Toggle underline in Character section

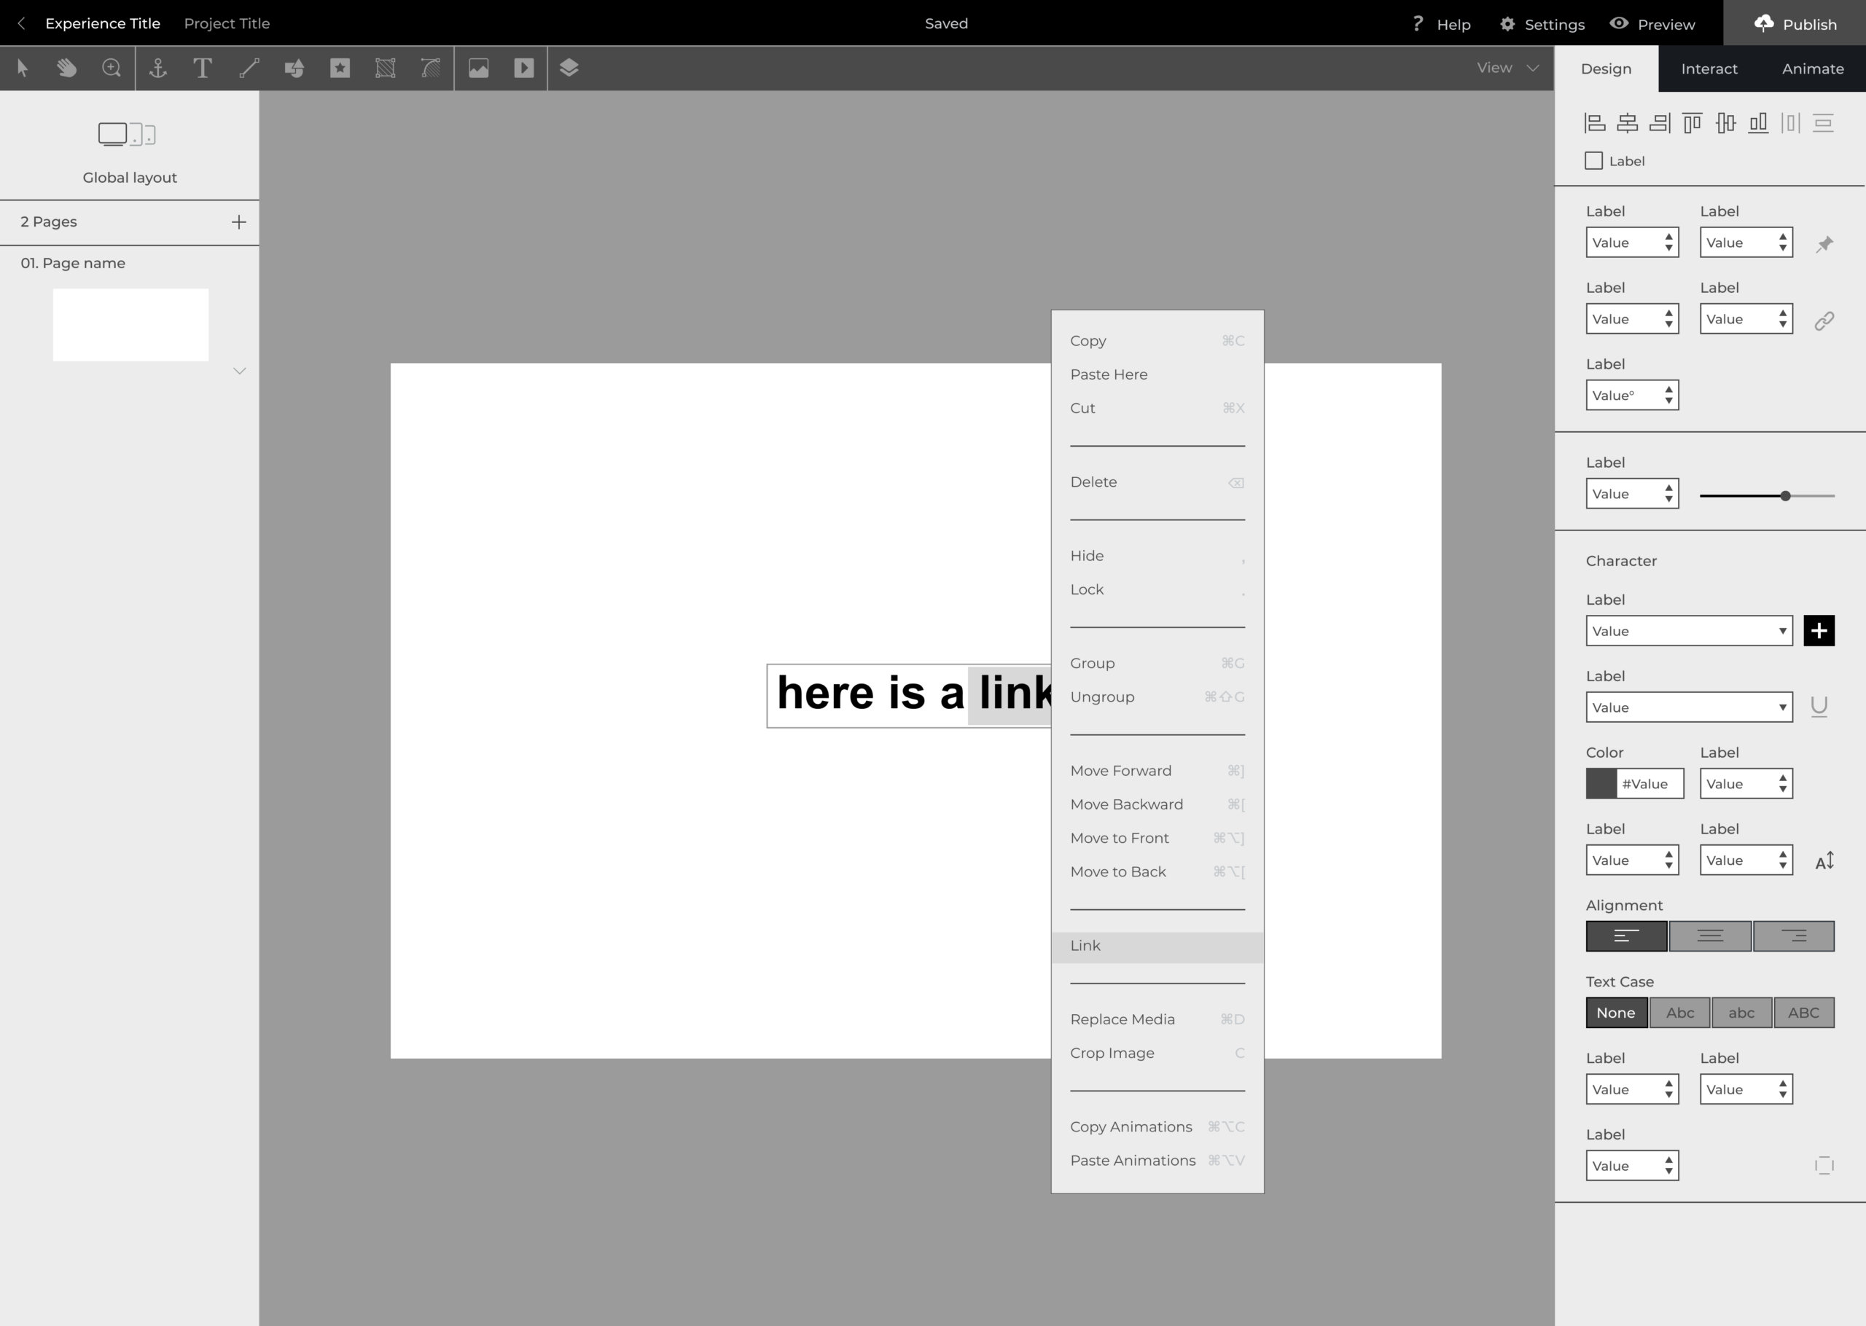click(x=1819, y=707)
